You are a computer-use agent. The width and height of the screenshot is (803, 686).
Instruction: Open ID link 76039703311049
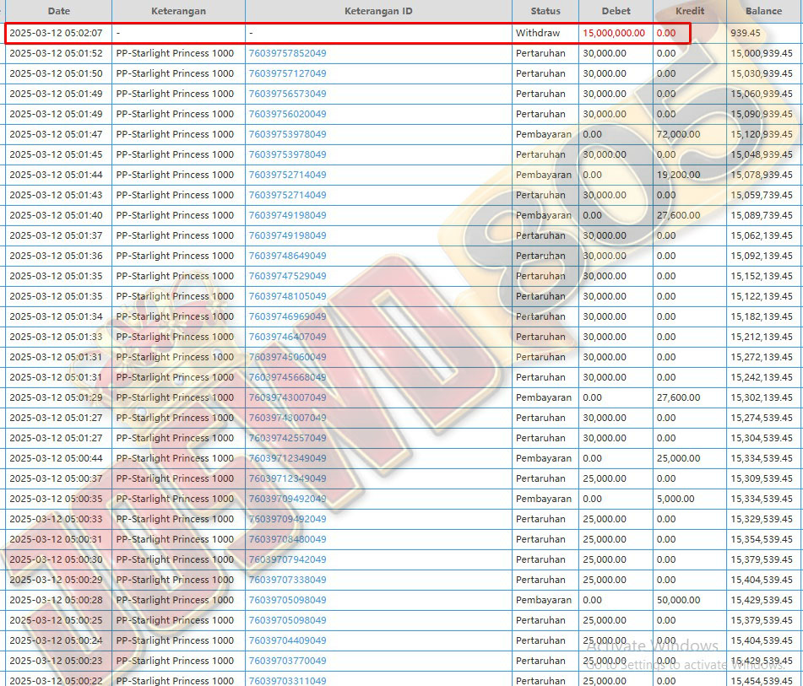tap(287, 680)
